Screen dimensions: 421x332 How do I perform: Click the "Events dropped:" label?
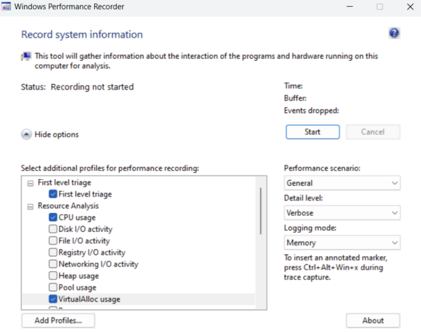tap(311, 111)
